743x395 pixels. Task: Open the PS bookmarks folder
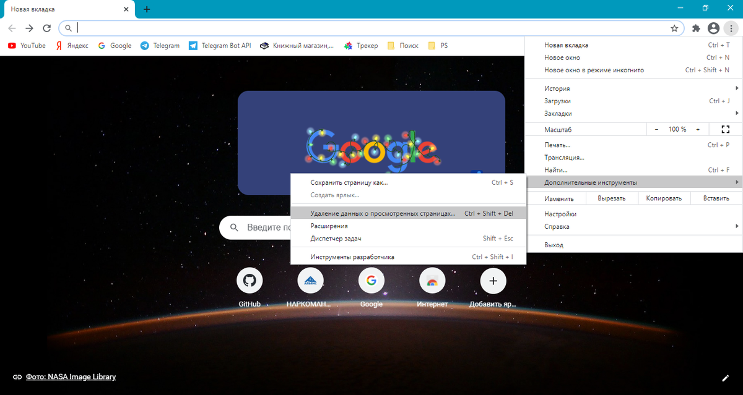pyautogui.click(x=437, y=46)
